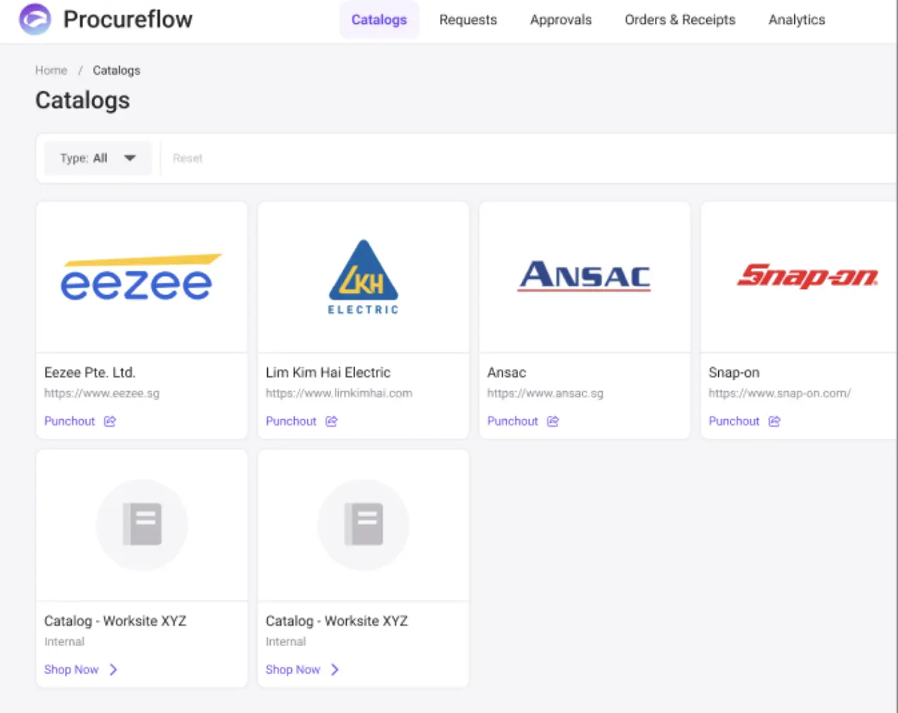Open the Analytics tab
898x713 pixels.
click(x=796, y=20)
